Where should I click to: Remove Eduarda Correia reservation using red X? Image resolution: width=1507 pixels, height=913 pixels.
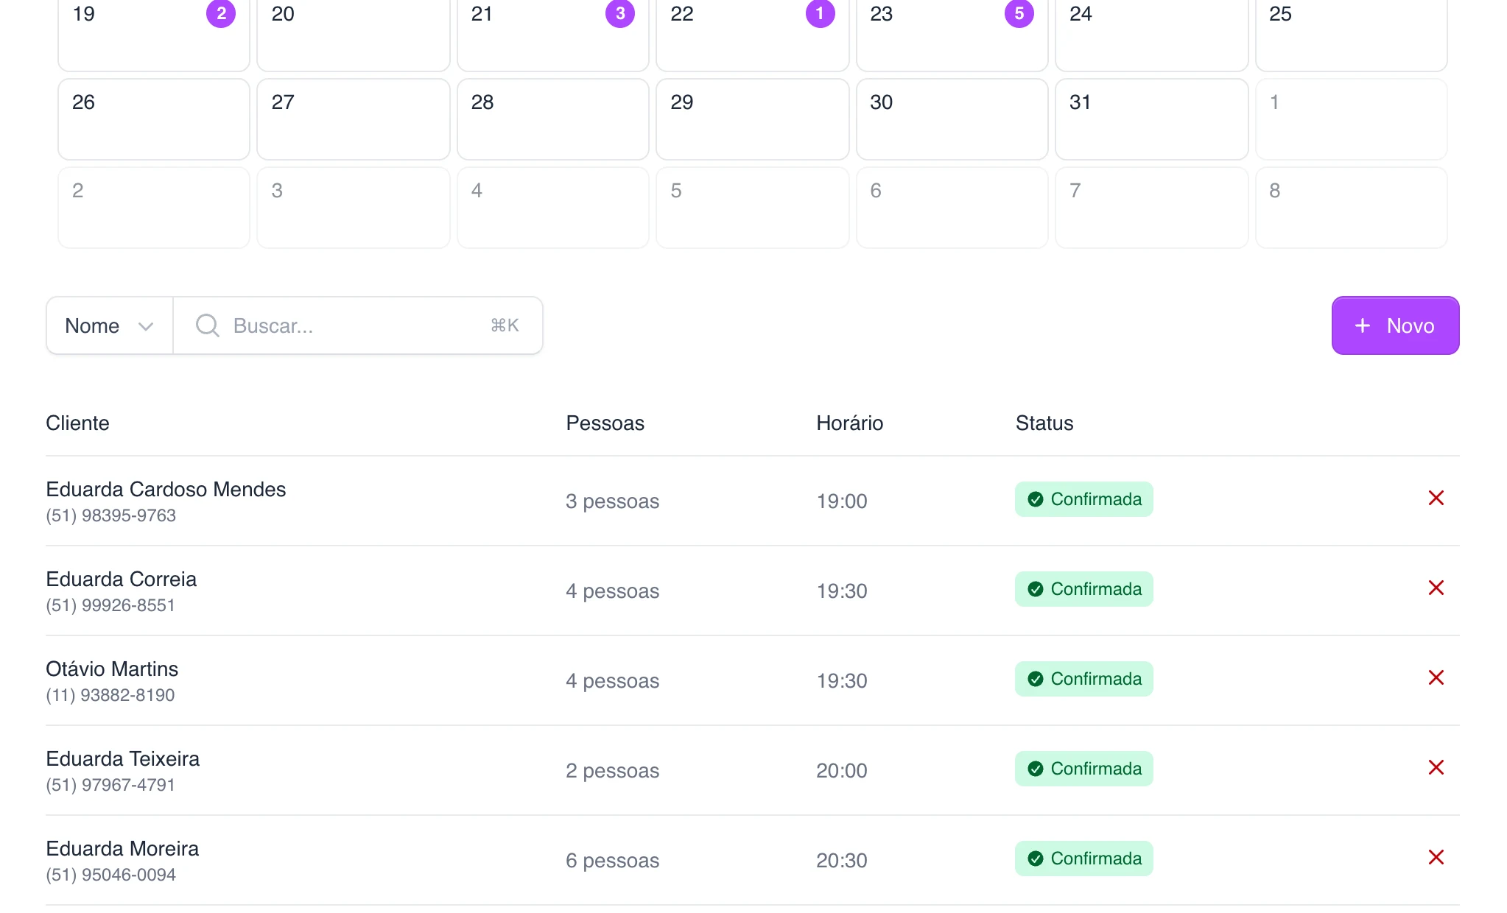pos(1436,588)
